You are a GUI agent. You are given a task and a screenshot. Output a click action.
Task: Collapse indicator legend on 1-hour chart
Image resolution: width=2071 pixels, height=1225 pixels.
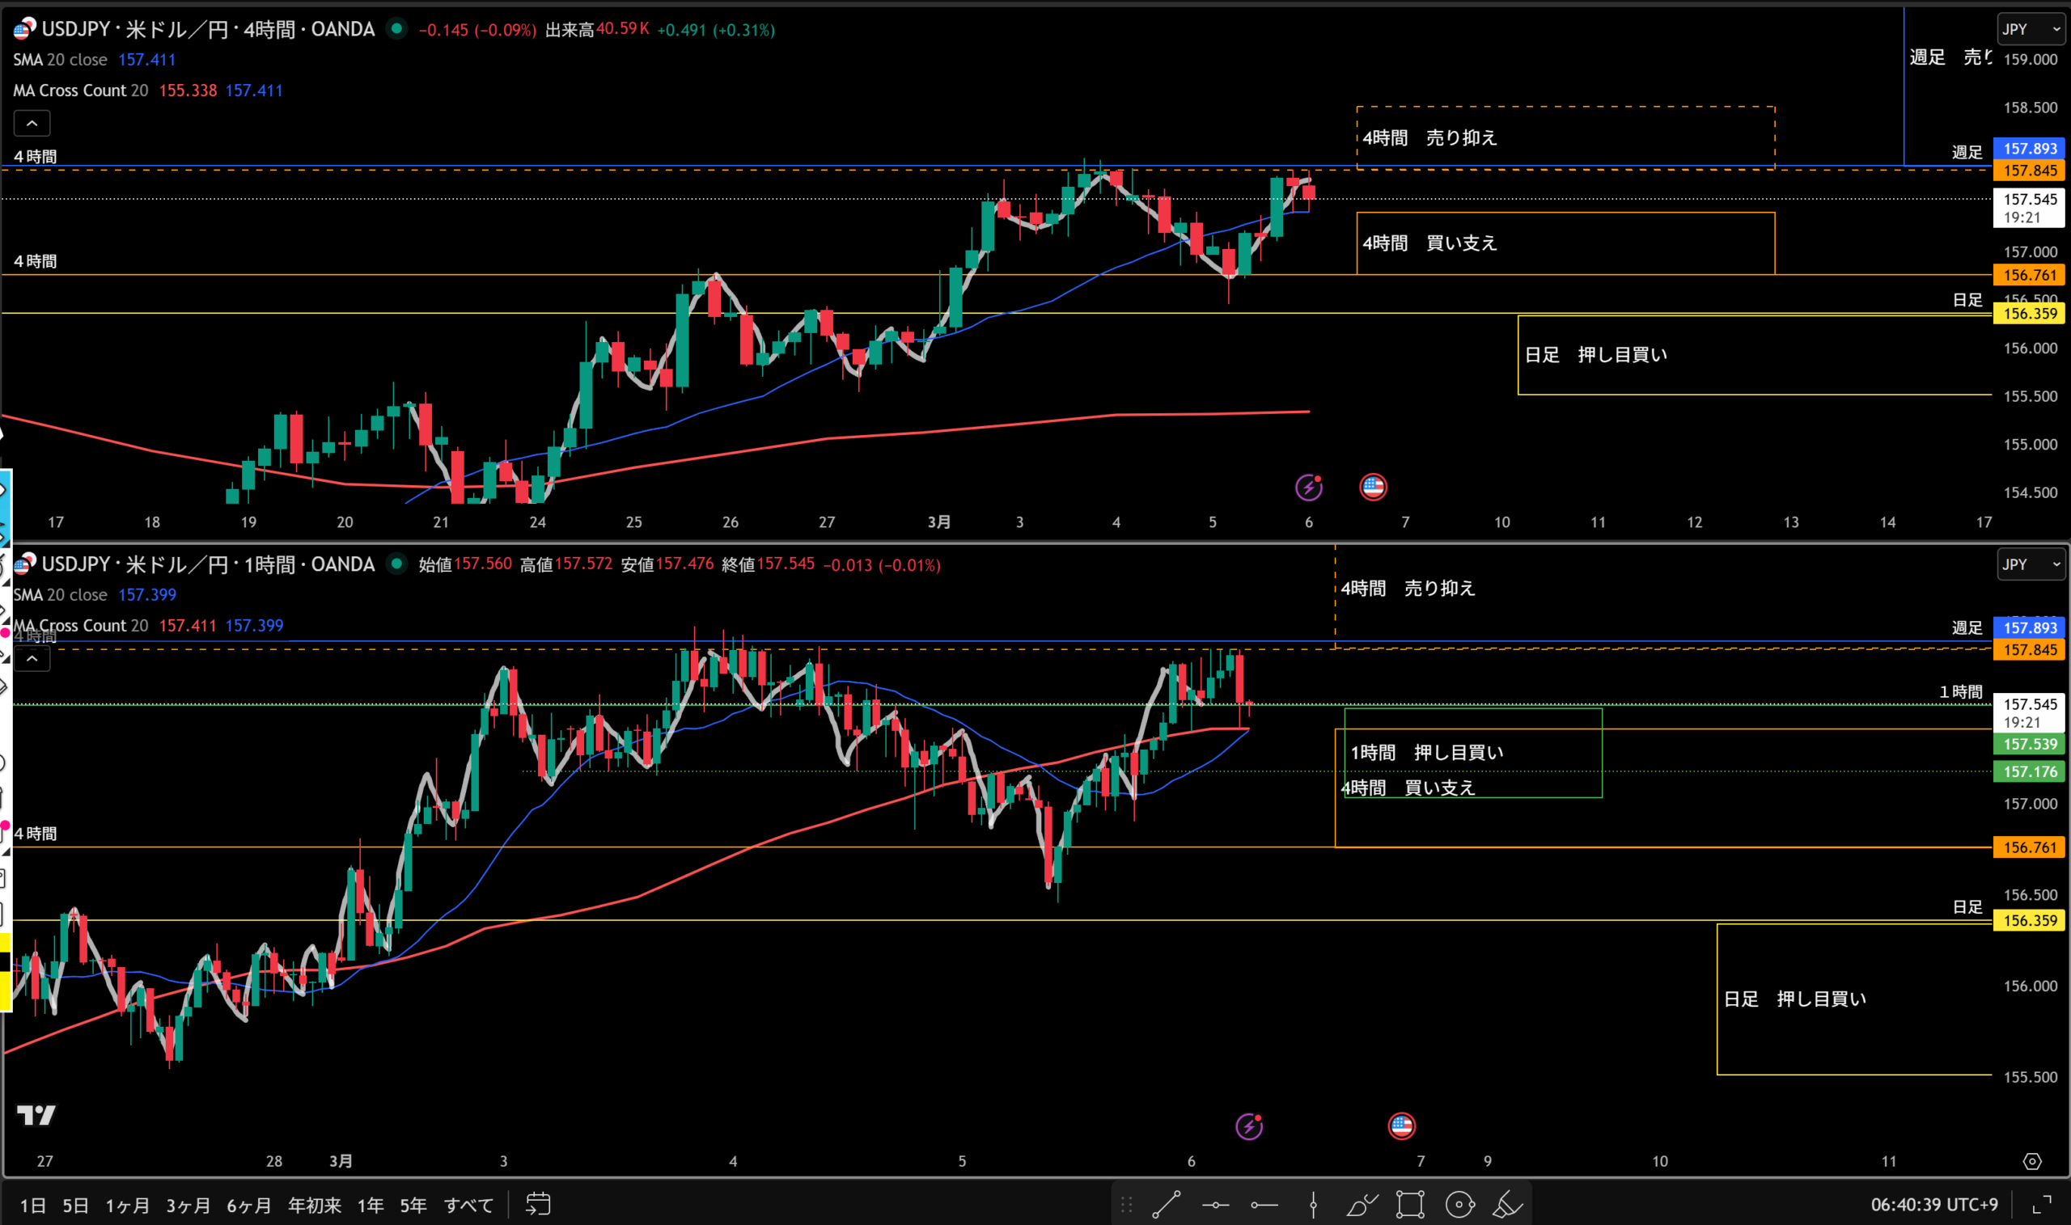[32, 659]
